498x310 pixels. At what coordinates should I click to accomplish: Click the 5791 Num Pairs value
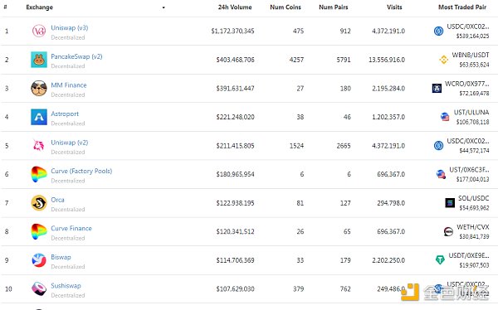point(344,60)
